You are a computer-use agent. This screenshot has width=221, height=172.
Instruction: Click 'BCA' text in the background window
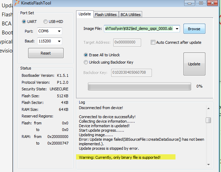[x=7, y=24]
